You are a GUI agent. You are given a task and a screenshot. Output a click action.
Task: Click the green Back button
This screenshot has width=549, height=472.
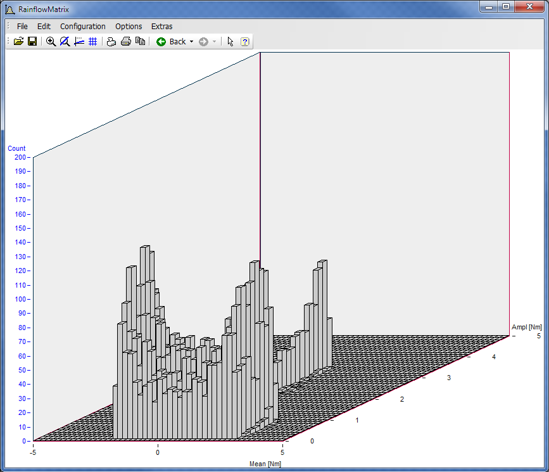coord(171,42)
